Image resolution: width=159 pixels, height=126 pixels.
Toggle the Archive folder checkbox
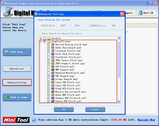coord(44,38)
